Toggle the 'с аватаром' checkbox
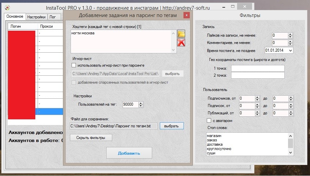This screenshot has height=176, width=310. (209, 120)
